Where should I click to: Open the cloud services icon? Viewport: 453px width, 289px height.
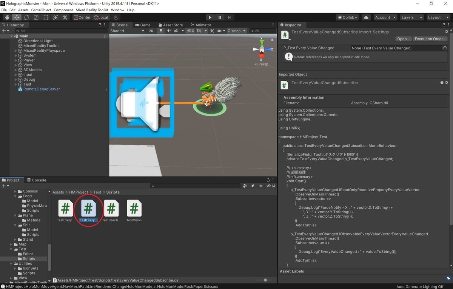click(366, 17)
